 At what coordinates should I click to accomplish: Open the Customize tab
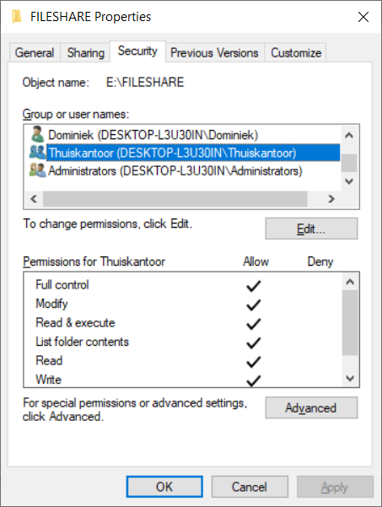[296, 52]
